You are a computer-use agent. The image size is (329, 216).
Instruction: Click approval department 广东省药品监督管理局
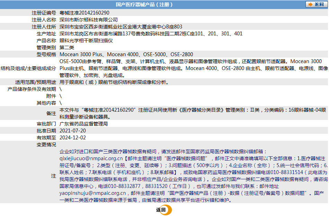[84, 124]
